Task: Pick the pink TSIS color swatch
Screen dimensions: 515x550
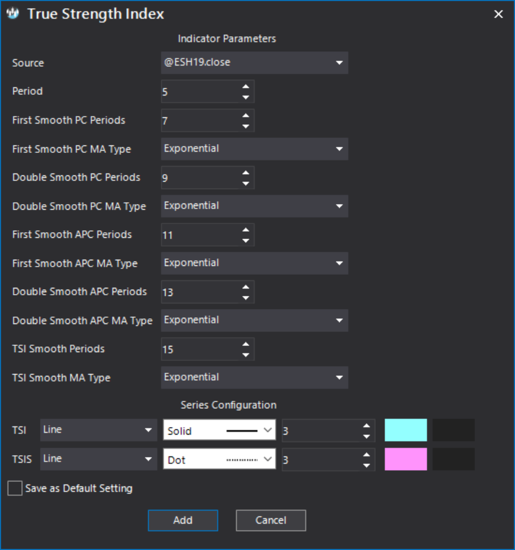Action: (406, 459)
